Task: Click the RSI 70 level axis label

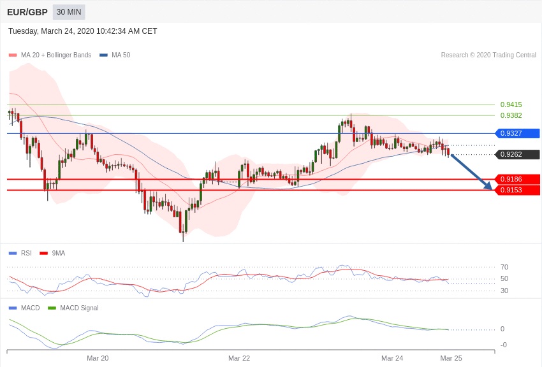Action: click(x=504, y=267)
